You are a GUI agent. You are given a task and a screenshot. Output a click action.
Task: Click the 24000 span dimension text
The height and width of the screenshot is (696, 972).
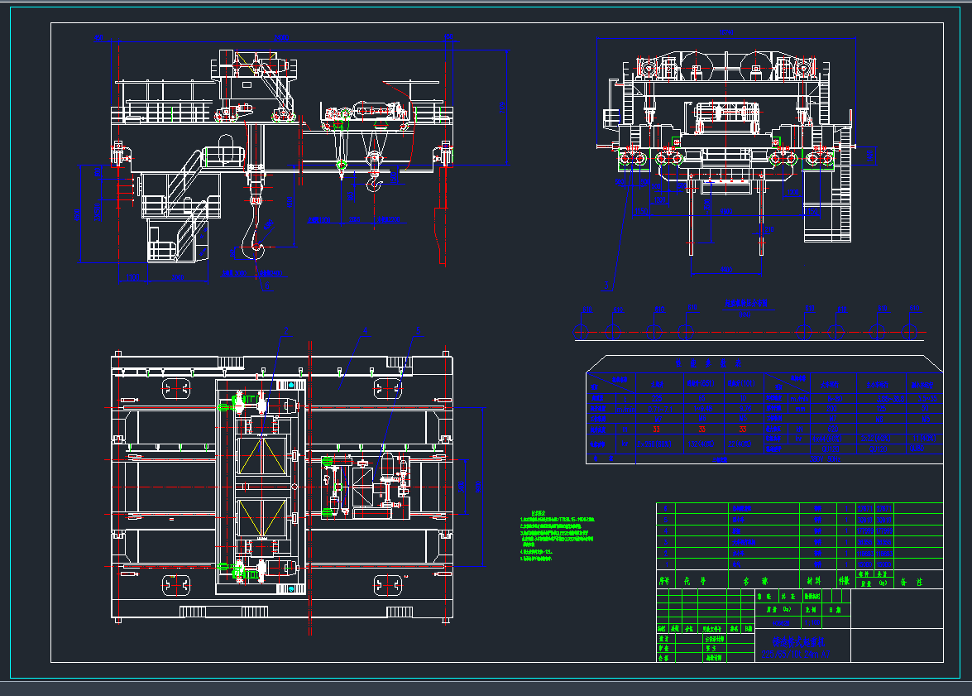(x=281, y=37)
